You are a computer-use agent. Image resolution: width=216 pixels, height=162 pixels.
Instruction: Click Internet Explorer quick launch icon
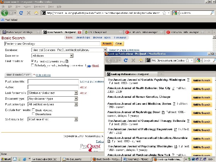pyautogui.click(x=24, y=159)
